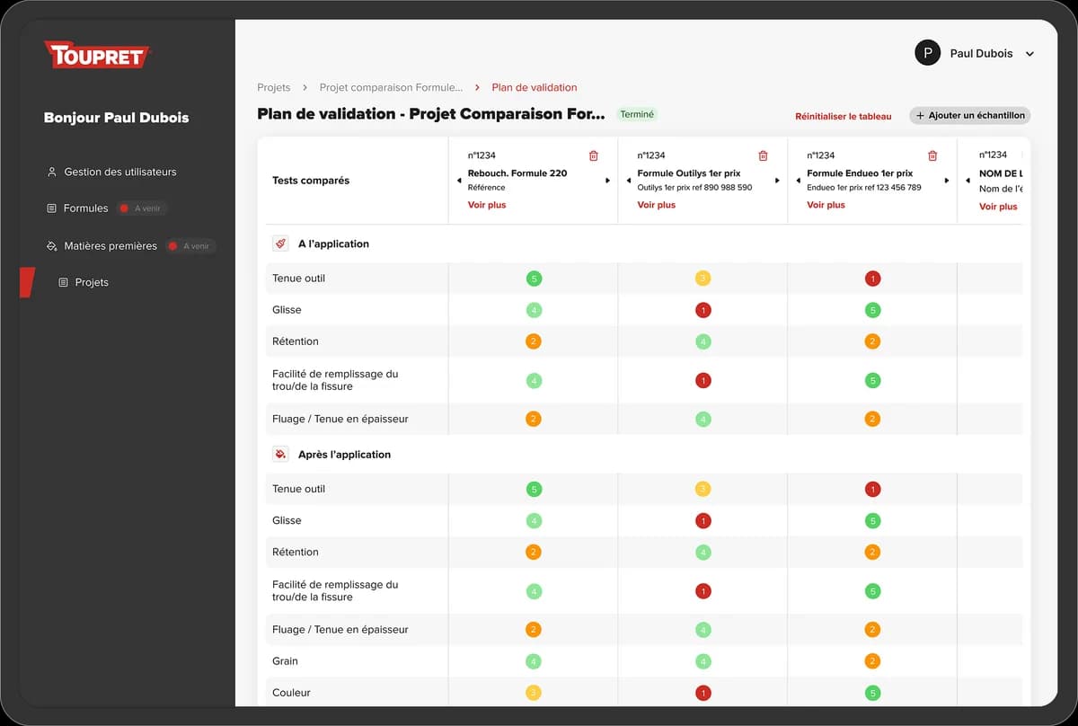Click the Après l'application section icon
Image resolution: width=1078 pixels, height=726 pixels.
280,455
